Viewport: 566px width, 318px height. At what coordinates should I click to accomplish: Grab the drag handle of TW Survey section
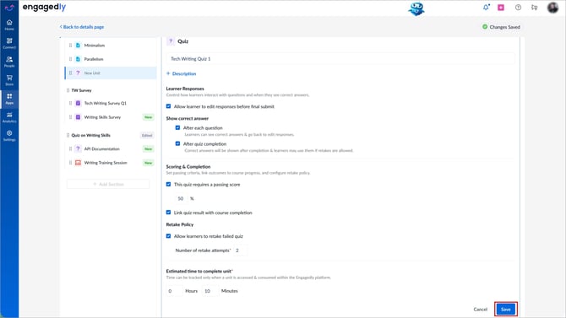tap(68, 90)
